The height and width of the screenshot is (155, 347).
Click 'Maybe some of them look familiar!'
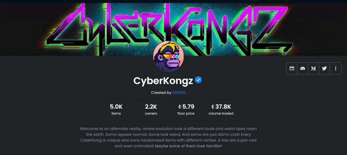(189, 146)
